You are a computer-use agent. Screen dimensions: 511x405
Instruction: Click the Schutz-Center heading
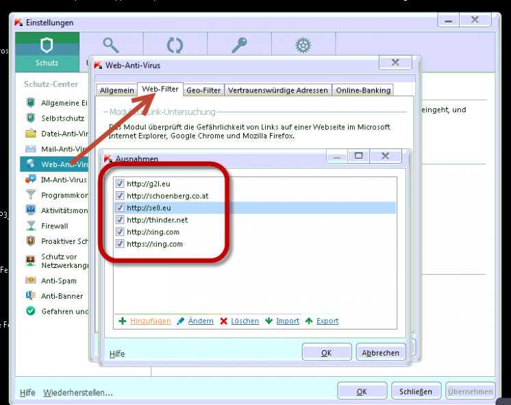(51, 84)
